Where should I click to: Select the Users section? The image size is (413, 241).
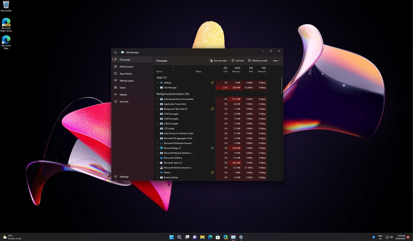click(122, 87)
